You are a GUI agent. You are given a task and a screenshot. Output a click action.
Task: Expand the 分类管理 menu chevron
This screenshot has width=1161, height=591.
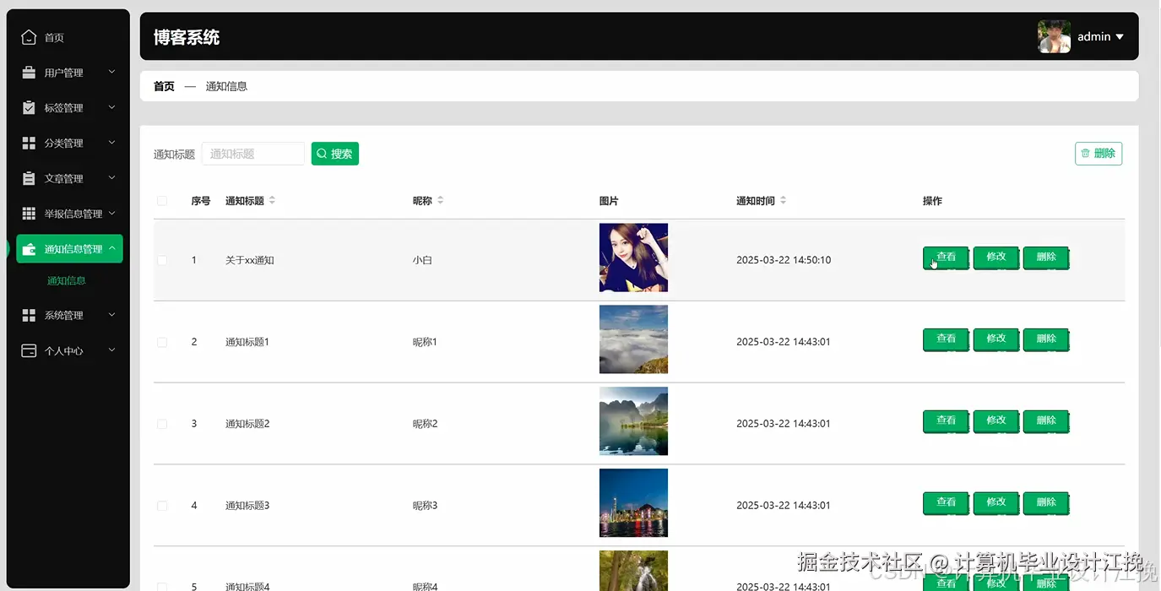pyautogui.click(x=112, y=144)
